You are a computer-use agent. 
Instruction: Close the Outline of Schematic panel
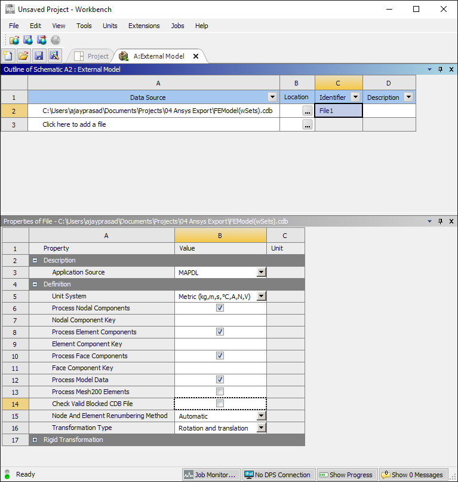451,69
